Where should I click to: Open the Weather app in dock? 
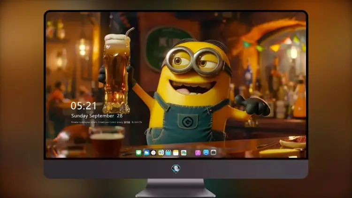coord(146,152)
